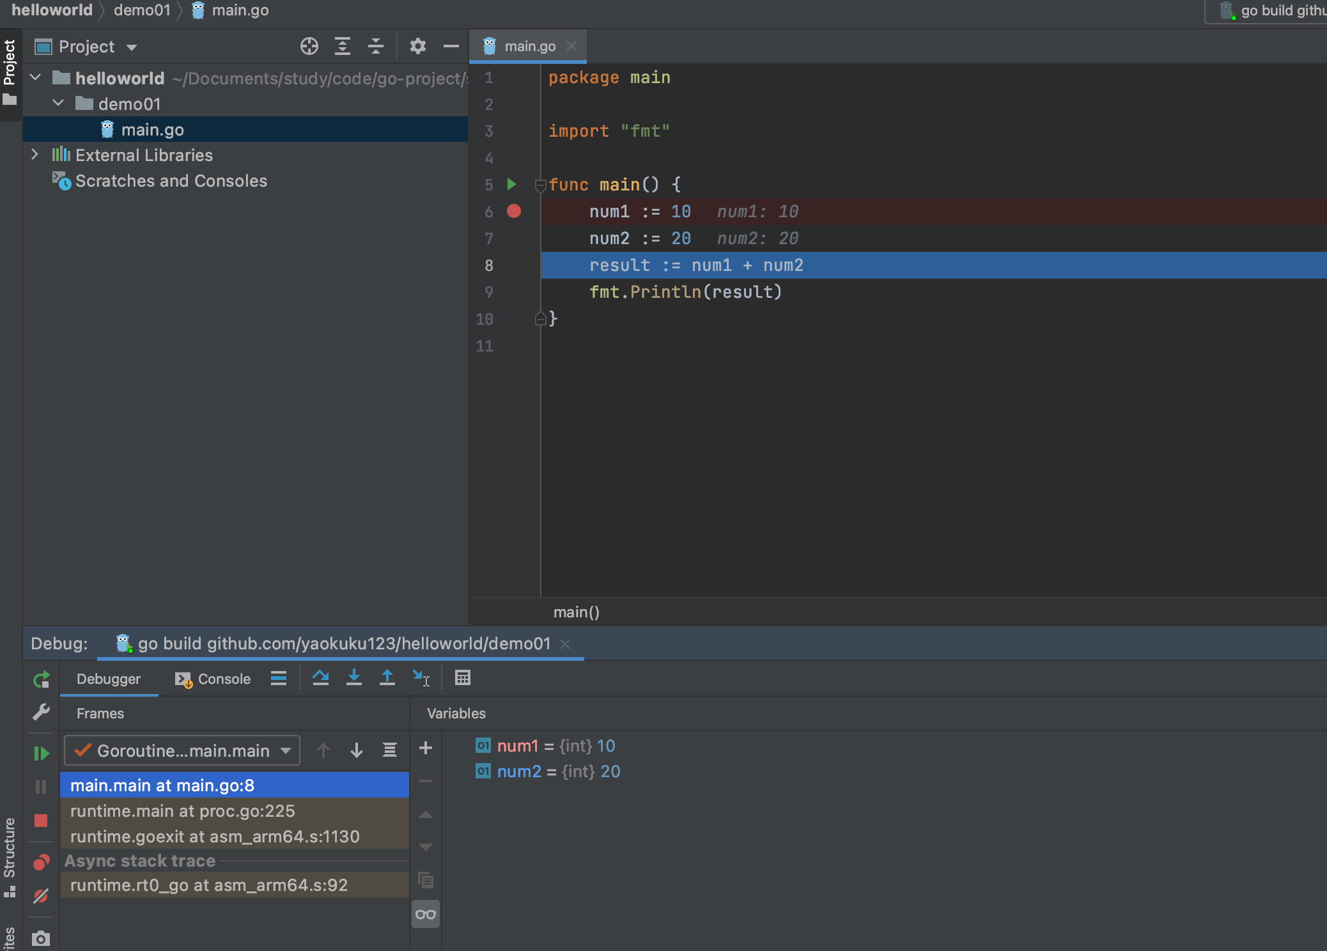The height and width of the screenshot is (951, 1327).
Task: Stop debugging with the red square
Action: click(41, 821)
